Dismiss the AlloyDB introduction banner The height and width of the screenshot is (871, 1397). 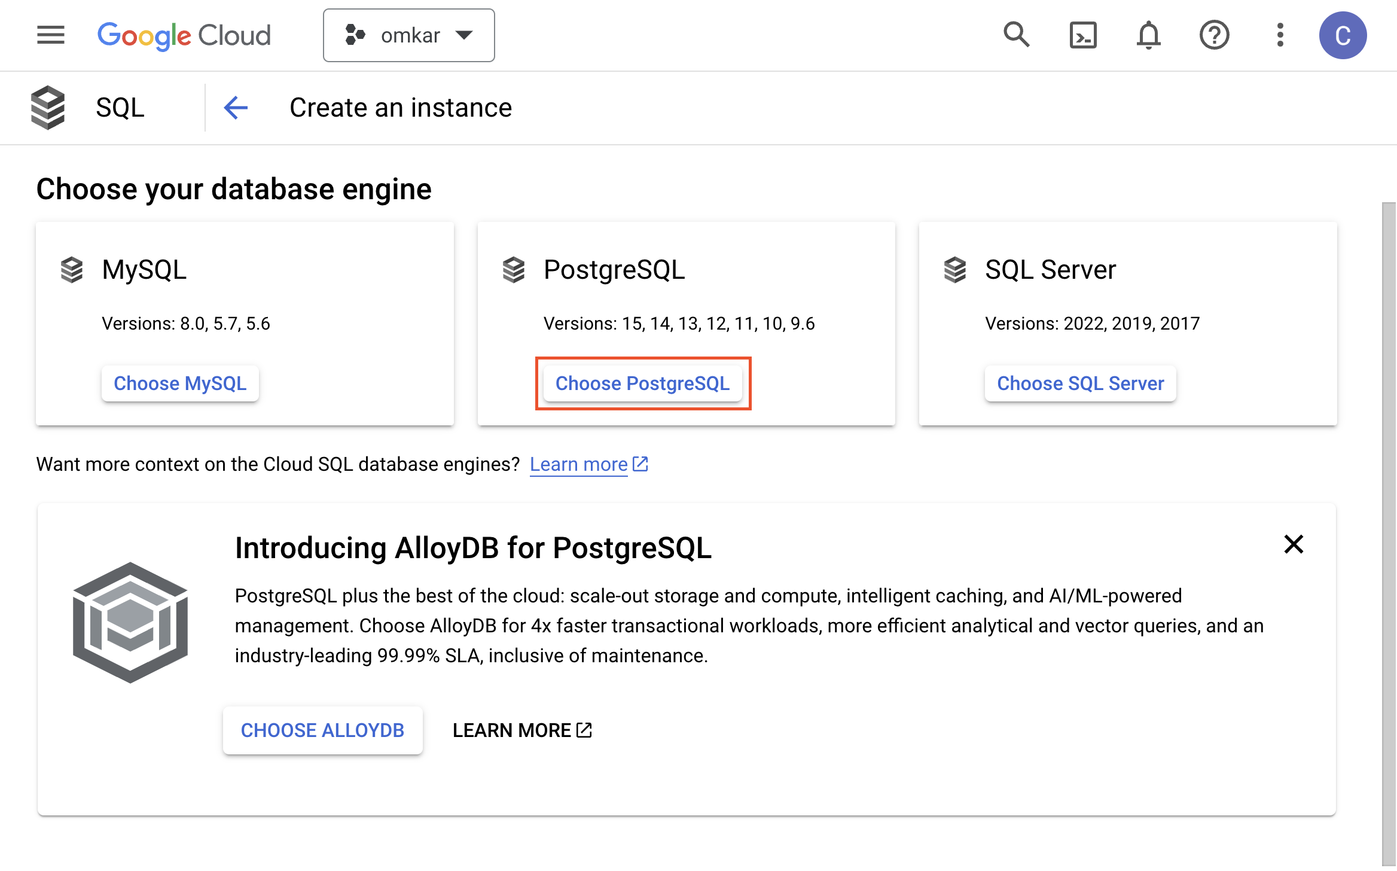1293,544
